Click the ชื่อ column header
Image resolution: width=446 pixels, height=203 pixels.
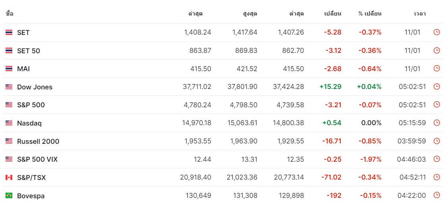(x=10, y=14)
